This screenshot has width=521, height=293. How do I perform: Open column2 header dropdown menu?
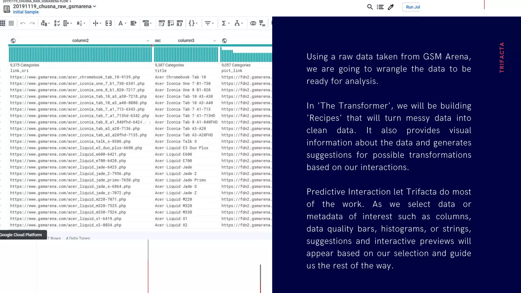[148, 41]
